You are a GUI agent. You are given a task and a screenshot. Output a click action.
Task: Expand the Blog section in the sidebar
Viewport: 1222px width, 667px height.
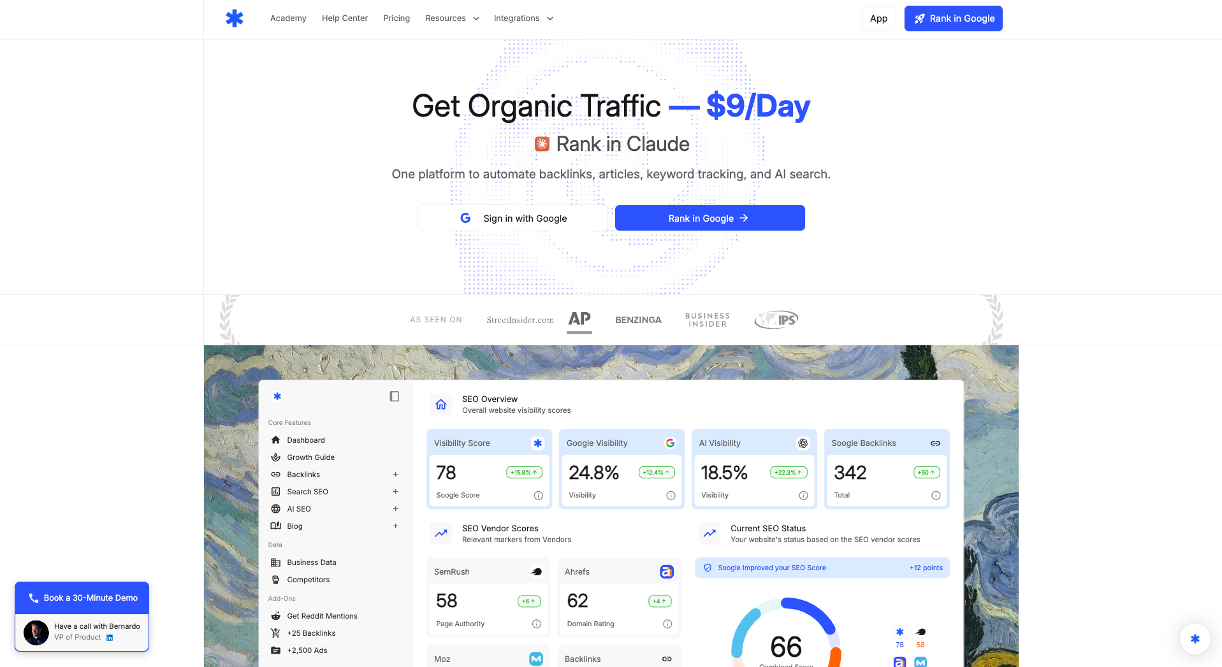[x=395, y=526]
